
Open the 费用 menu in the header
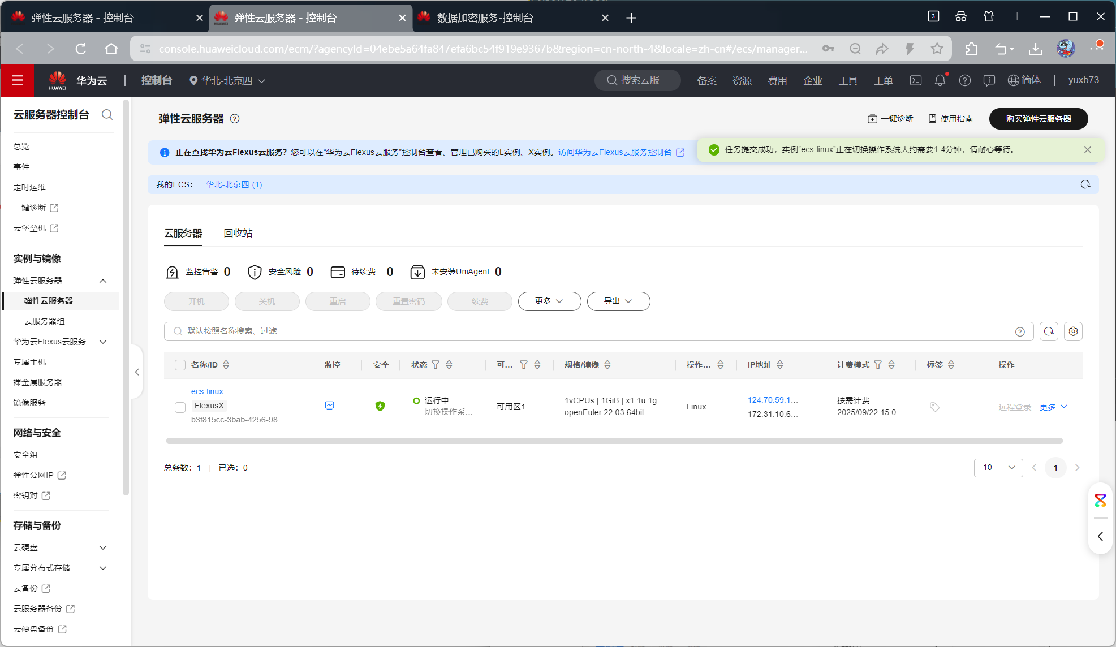[777, 80]
